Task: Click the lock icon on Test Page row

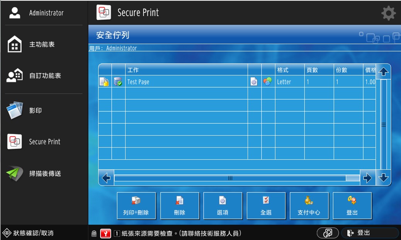Action: pyautogui.click(x=104, y=82)
